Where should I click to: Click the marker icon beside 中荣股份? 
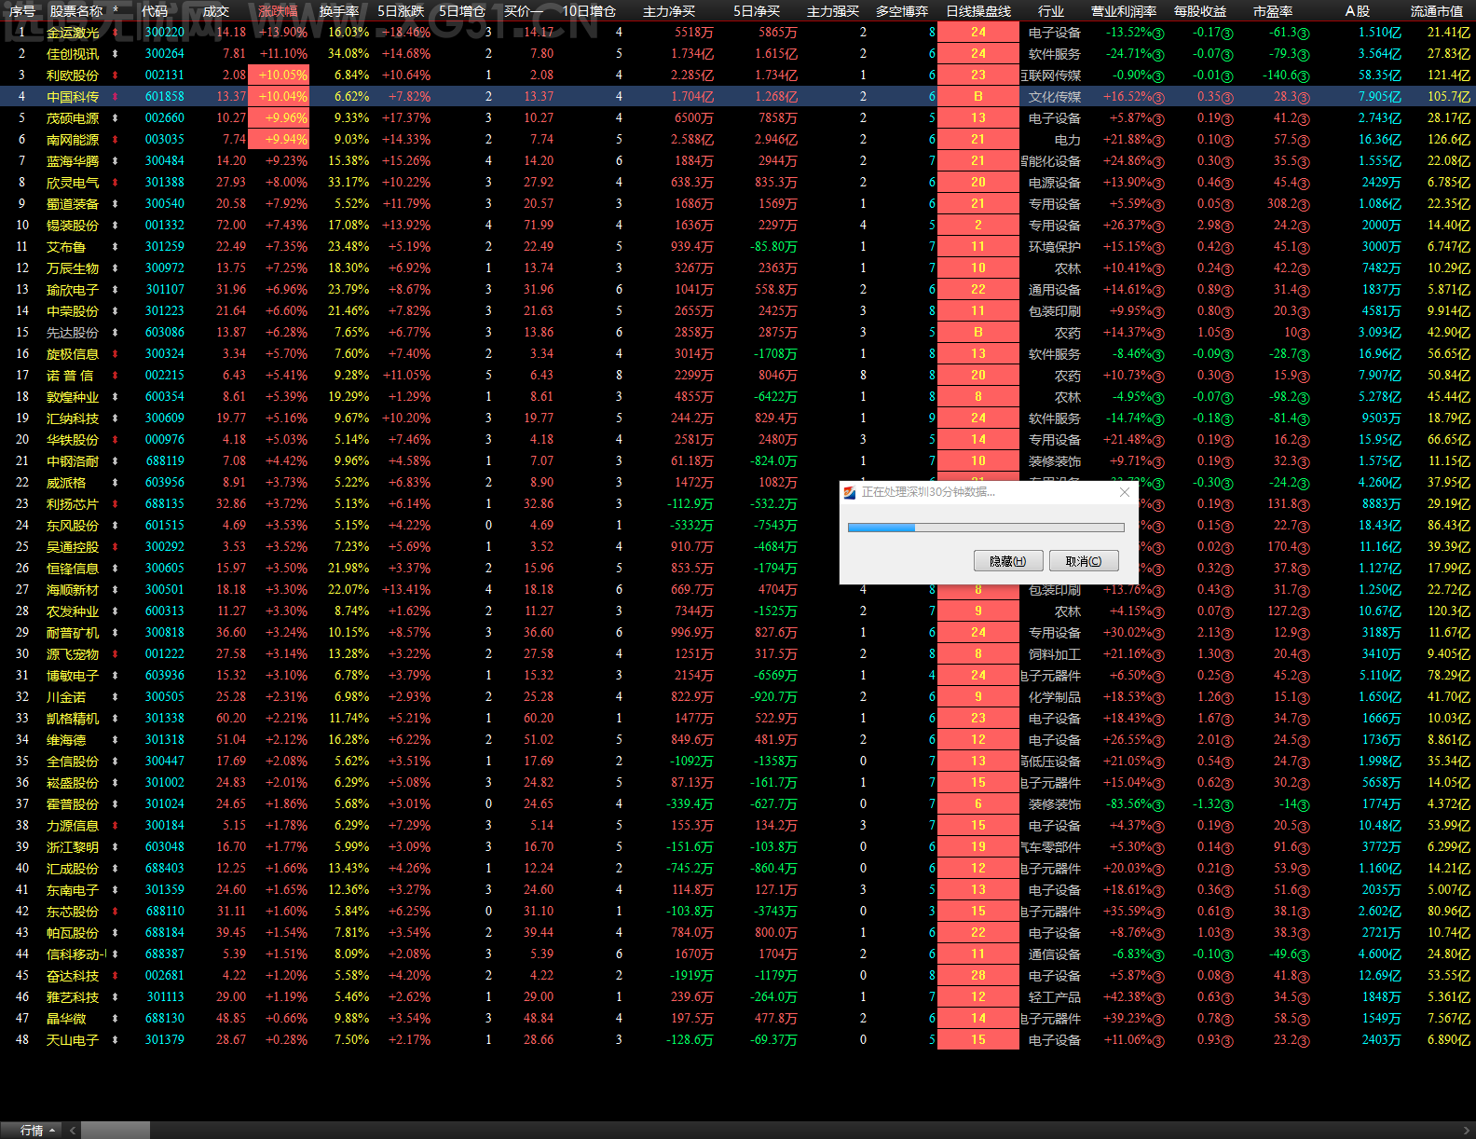click(116, 311)
